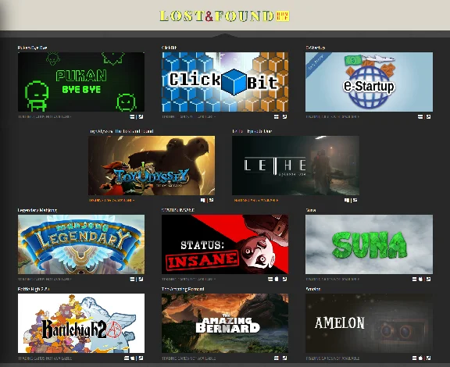Click The Amazing Bernard title link
The height and width of the screenshot is (367, 450).
point(183,289)
